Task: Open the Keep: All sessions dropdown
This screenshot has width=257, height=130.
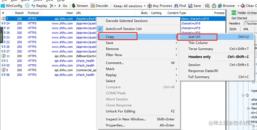Action: pos(129,6)
